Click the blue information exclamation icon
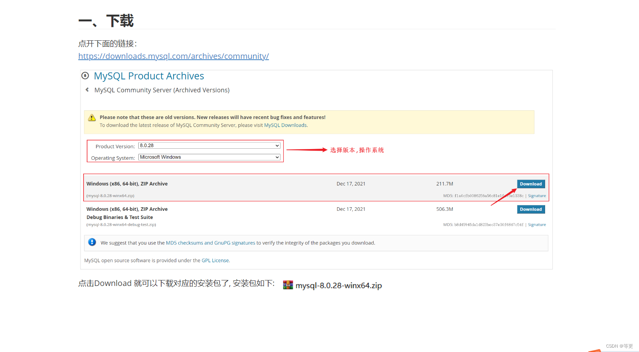The image size is (639, 352). coord(92,242)
